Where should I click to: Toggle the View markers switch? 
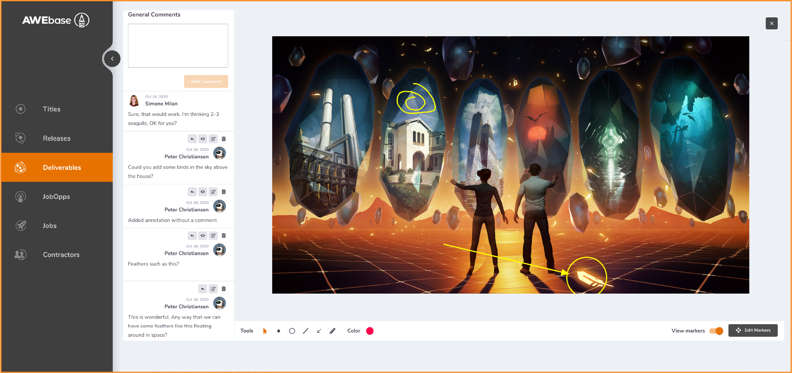(x=716, y=330)
